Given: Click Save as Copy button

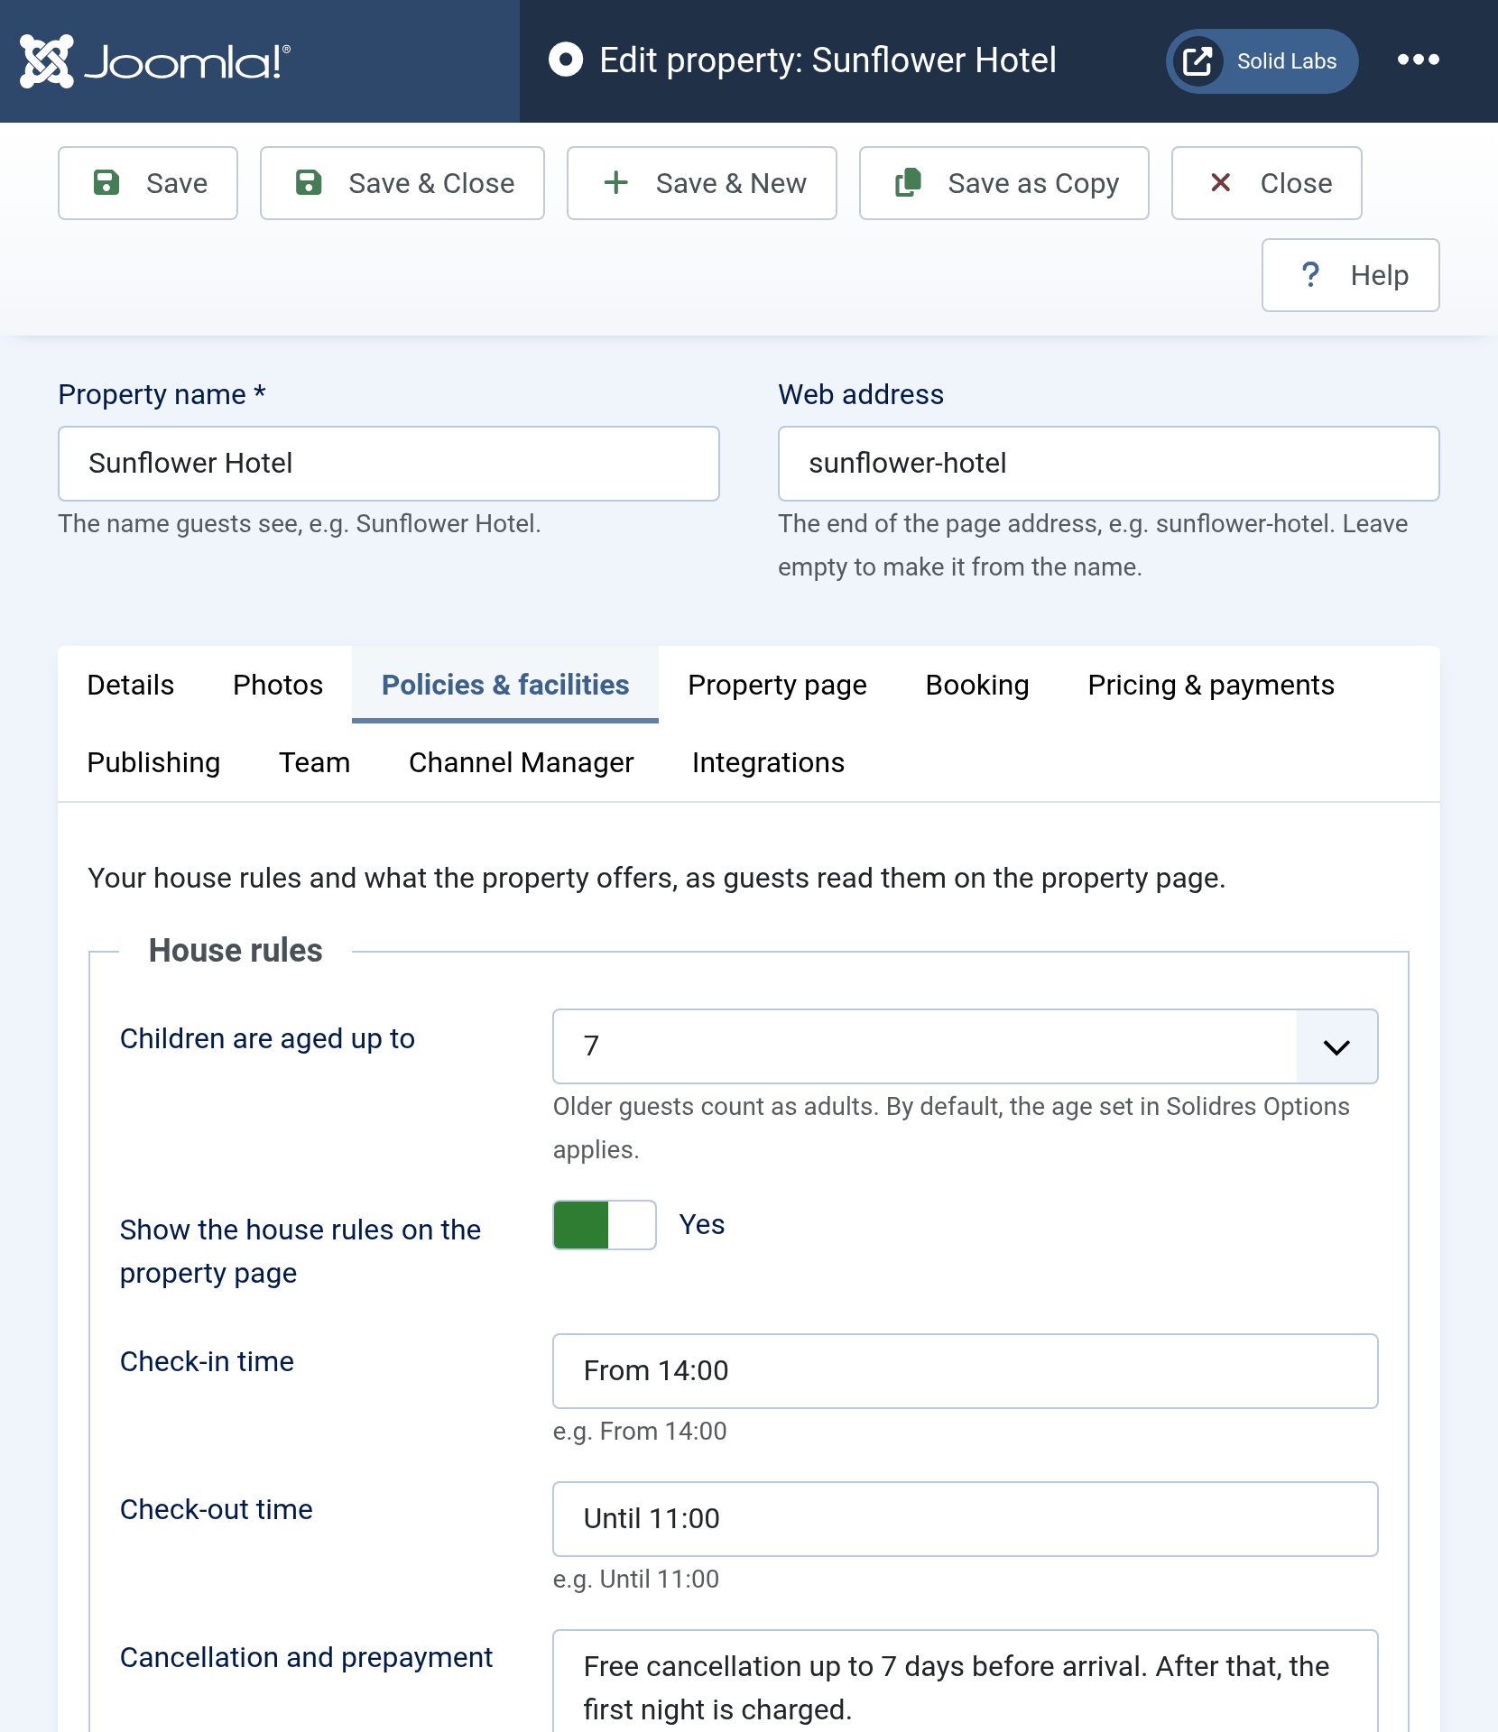Looking at the screenshot, I should tap(1004, 183).
